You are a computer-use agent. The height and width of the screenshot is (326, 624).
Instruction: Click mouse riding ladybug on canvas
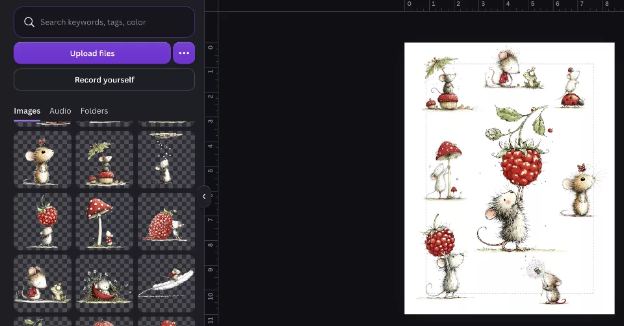pos(571,88)
